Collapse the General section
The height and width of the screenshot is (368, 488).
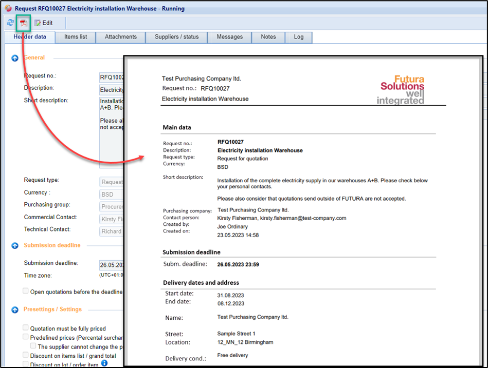point(15,58)
